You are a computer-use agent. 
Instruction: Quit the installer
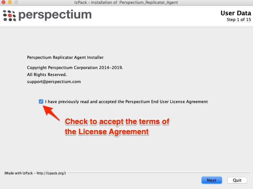pos(237,180)
